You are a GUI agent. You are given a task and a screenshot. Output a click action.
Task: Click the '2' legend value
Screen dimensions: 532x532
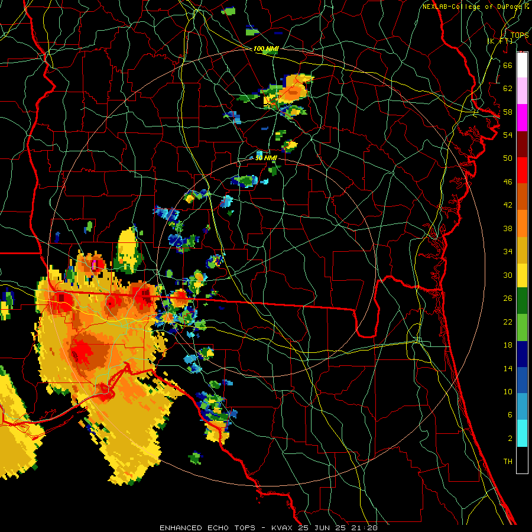(x=510, y=439)
